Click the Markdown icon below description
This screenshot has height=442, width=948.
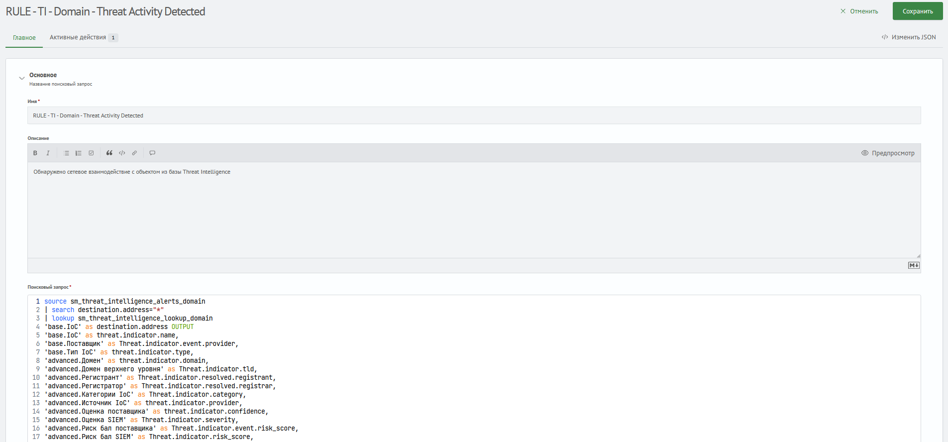[914, 265]
